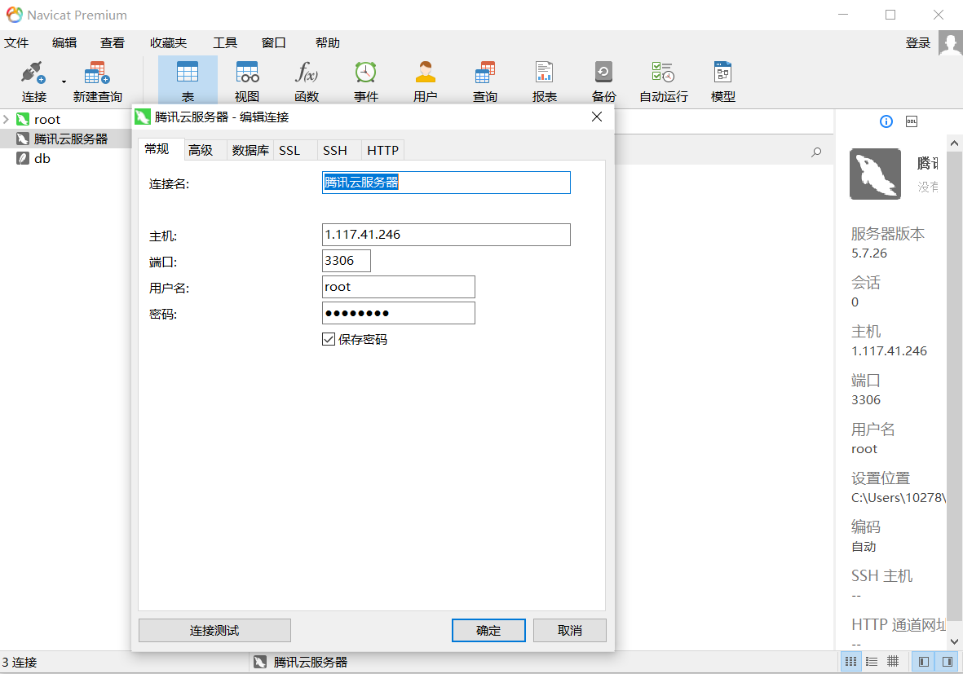Switch to the 数据库 tab
Screen dimensions: 963x674
[250, 151]
